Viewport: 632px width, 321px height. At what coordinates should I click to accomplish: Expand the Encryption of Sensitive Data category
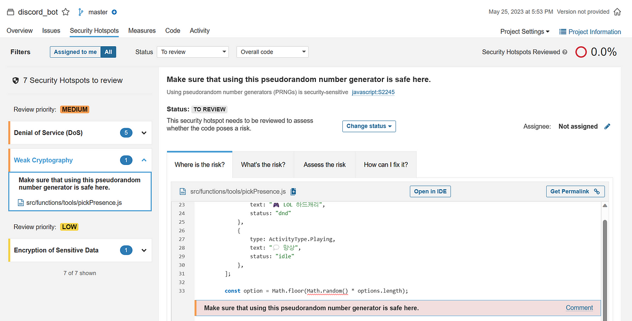coord(143,250)
